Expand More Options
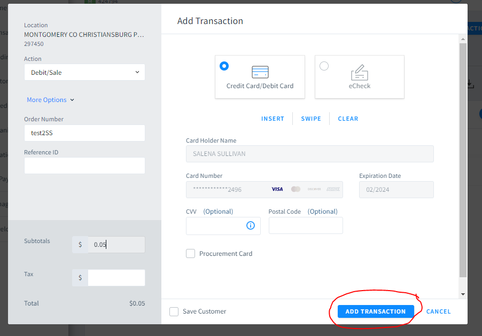The height and width of the screenshot is (336, 482). pos(50,100)
